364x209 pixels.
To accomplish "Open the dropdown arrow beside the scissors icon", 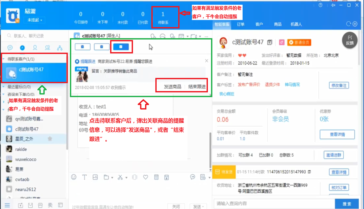I will (126, 178).
